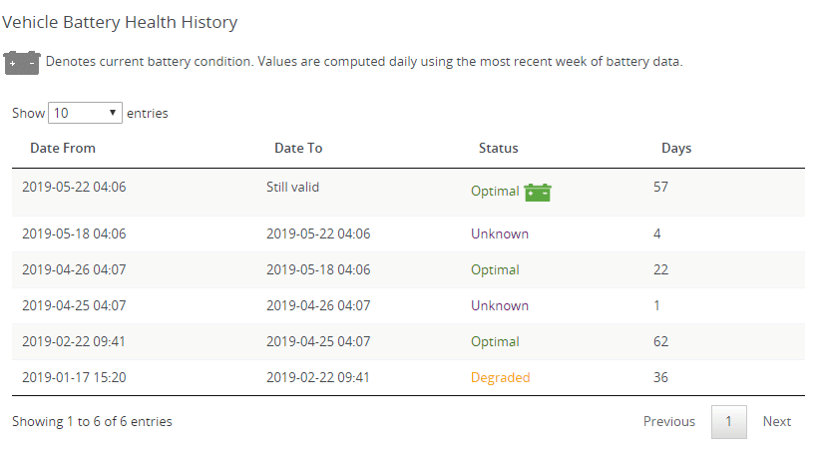Screen dimensions: 825x463
Task: Sort table by Date To column
Action: coord(298,148)
